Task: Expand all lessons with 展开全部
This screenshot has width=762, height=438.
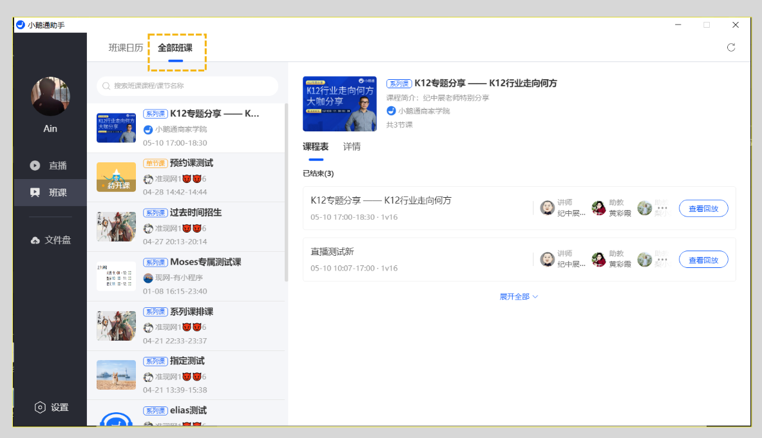Action: 519,297
